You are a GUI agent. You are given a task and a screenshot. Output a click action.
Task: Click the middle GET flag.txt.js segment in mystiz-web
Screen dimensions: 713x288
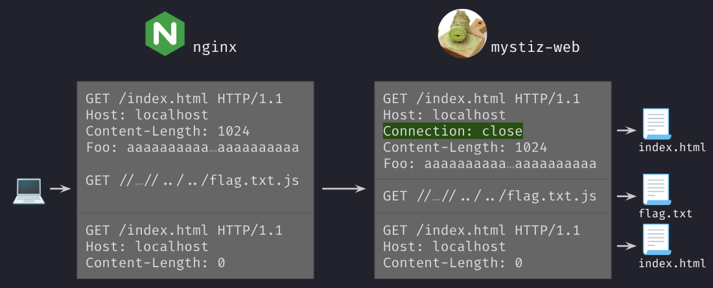[x=490, y=197]
